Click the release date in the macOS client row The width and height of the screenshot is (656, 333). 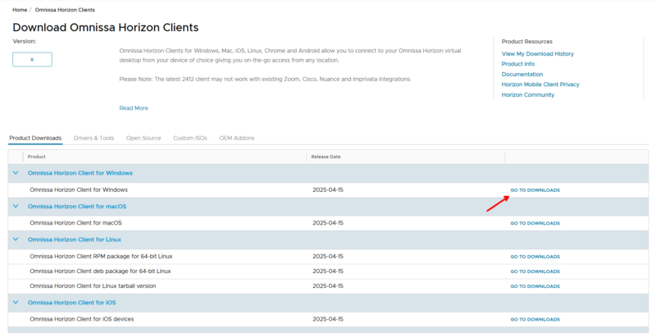(x=328, y=223)
